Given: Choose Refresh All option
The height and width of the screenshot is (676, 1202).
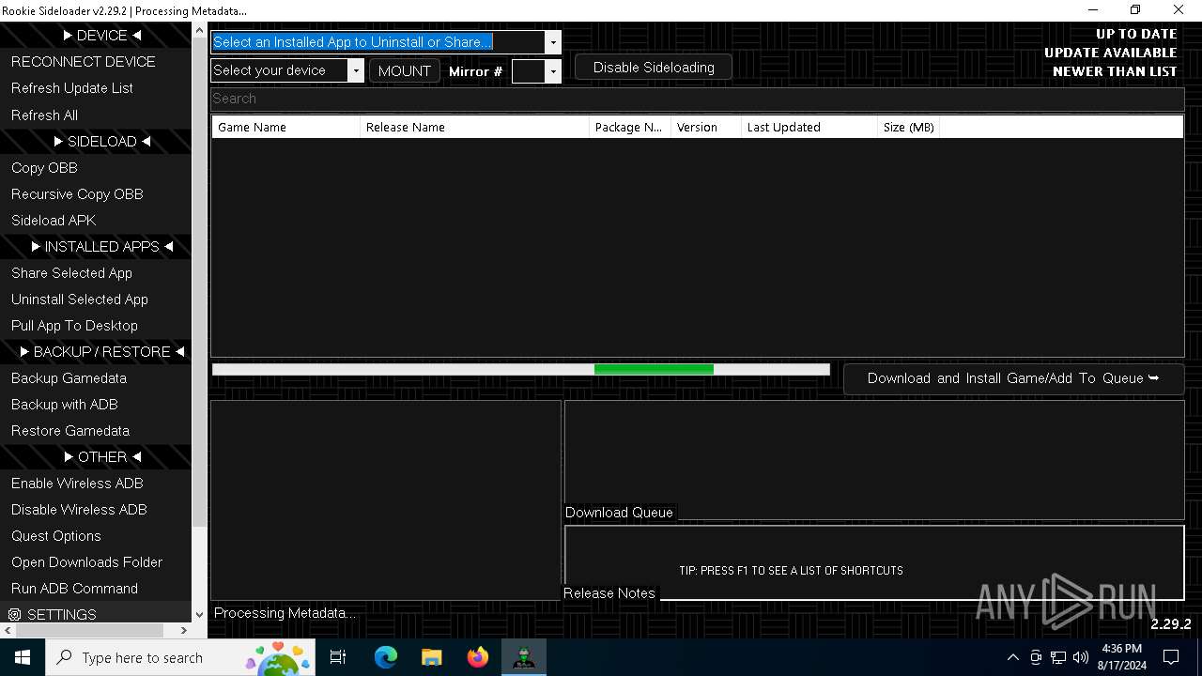Looking at the screenshot, I should [44, 115].
